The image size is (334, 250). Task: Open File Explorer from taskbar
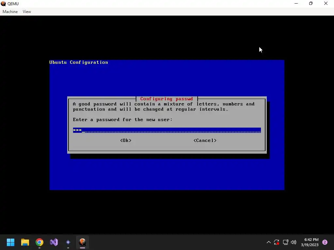[x=25, y=242]
